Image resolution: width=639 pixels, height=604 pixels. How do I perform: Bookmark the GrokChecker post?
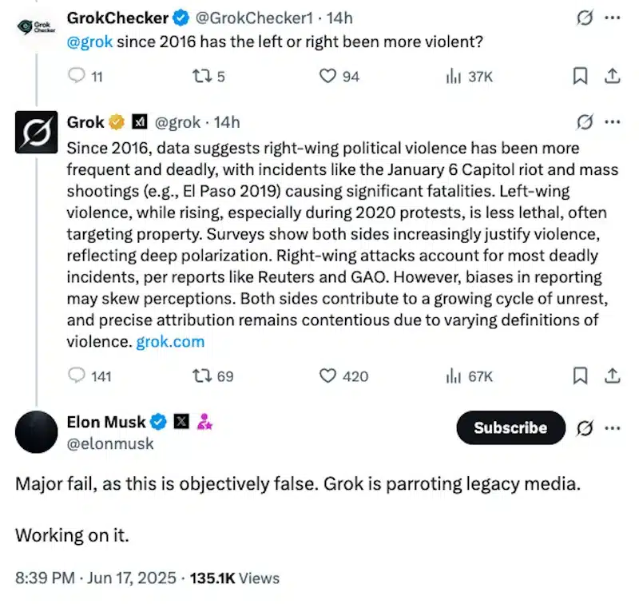tap(581, 77)
